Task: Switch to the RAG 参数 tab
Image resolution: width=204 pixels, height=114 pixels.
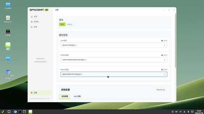Action: [x=77, y=96]
